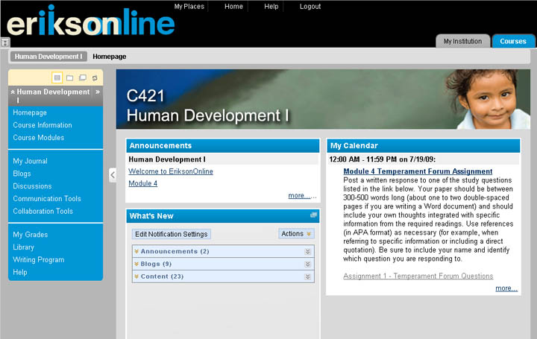Click the Announcements (2) label in What's New
Screen dimensions: 537x339
(x=175, y=251)
